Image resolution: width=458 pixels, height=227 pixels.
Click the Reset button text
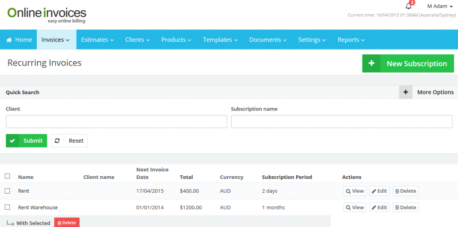coord(76,140)
